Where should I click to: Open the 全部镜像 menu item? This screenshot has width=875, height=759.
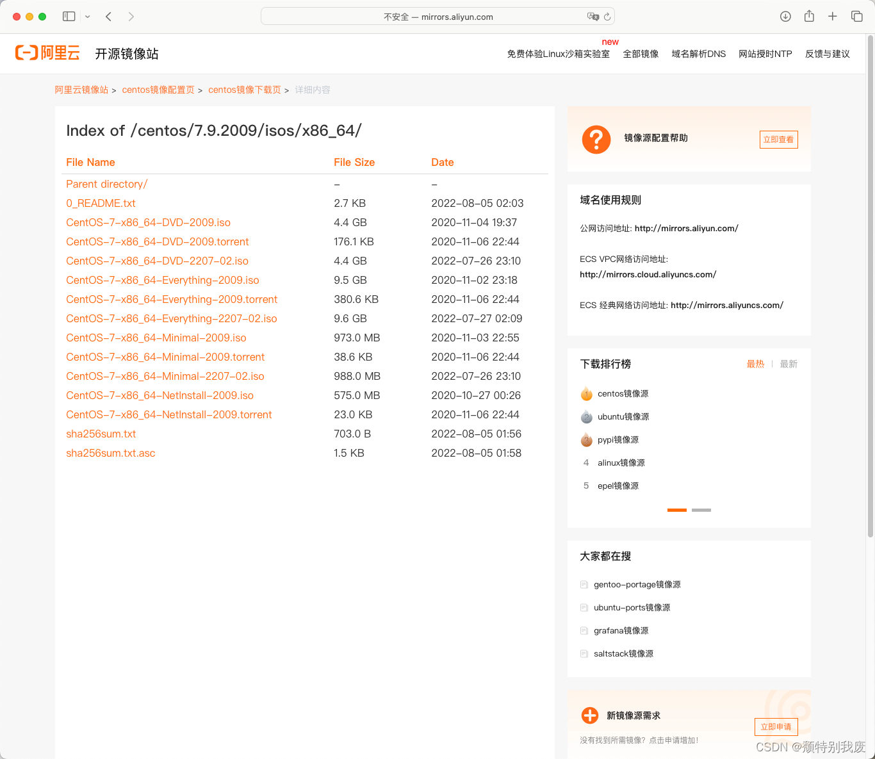pos(641,54)
